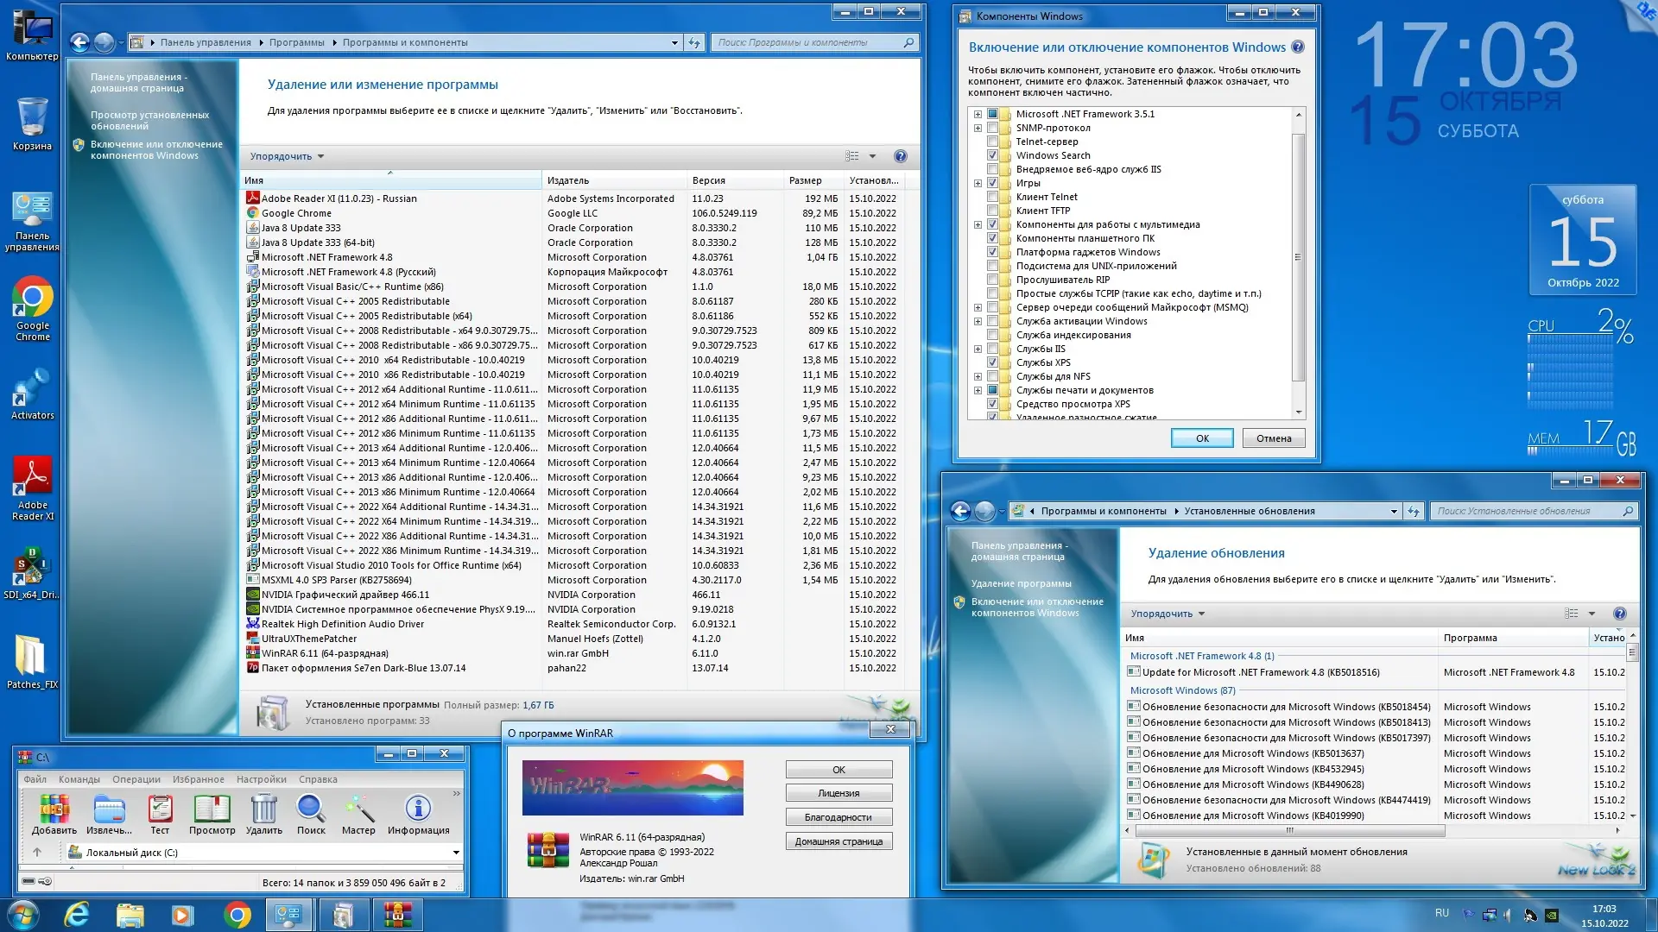Toggle the Службы XPS checkbox

992,362
